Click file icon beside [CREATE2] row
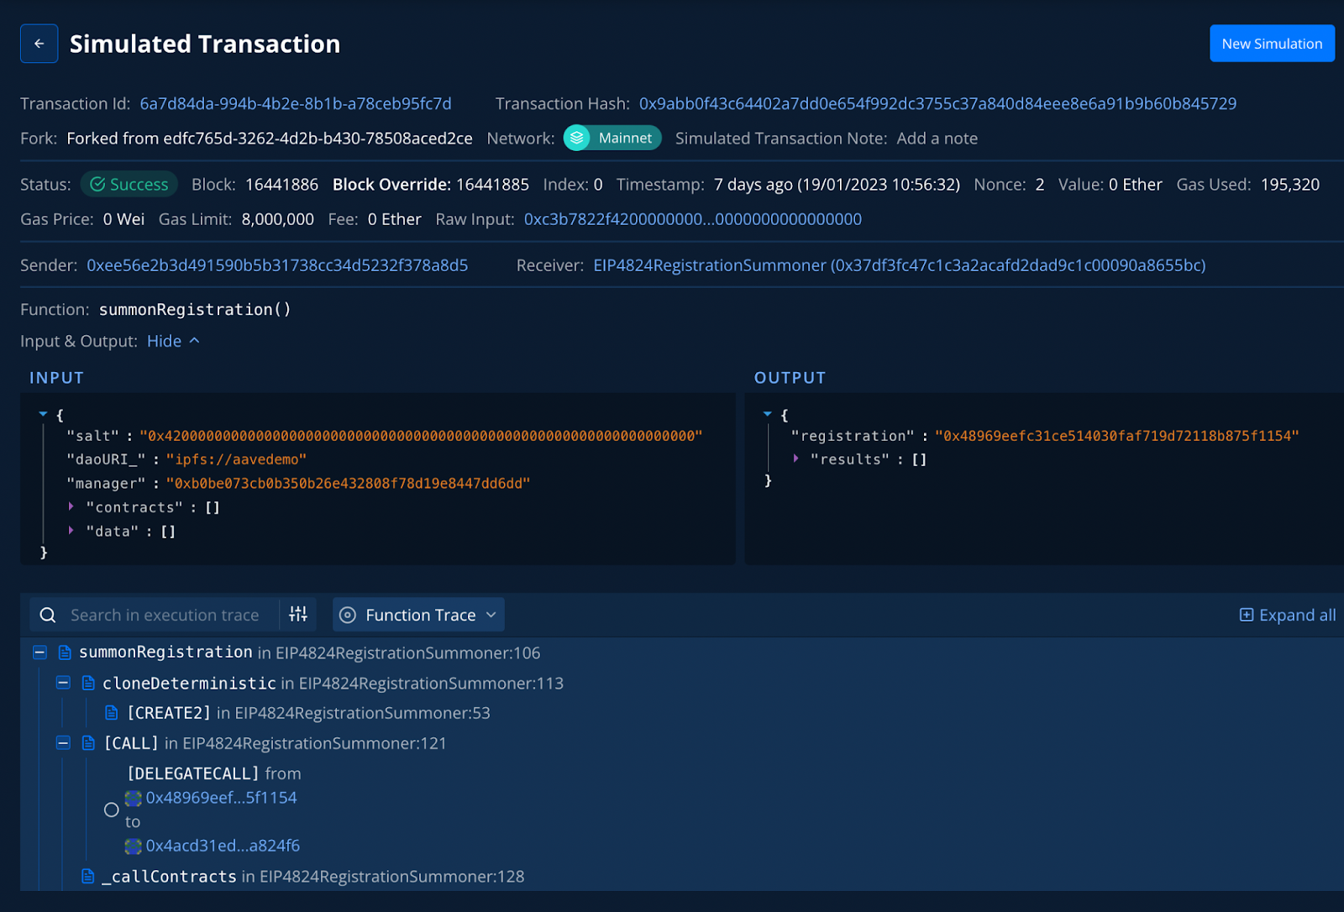This screenshot has height=912, width=1344. pyautogui.click(x=111, y=713)
